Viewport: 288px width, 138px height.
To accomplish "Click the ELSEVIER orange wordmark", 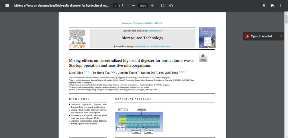I will click(x=77, y=47).
